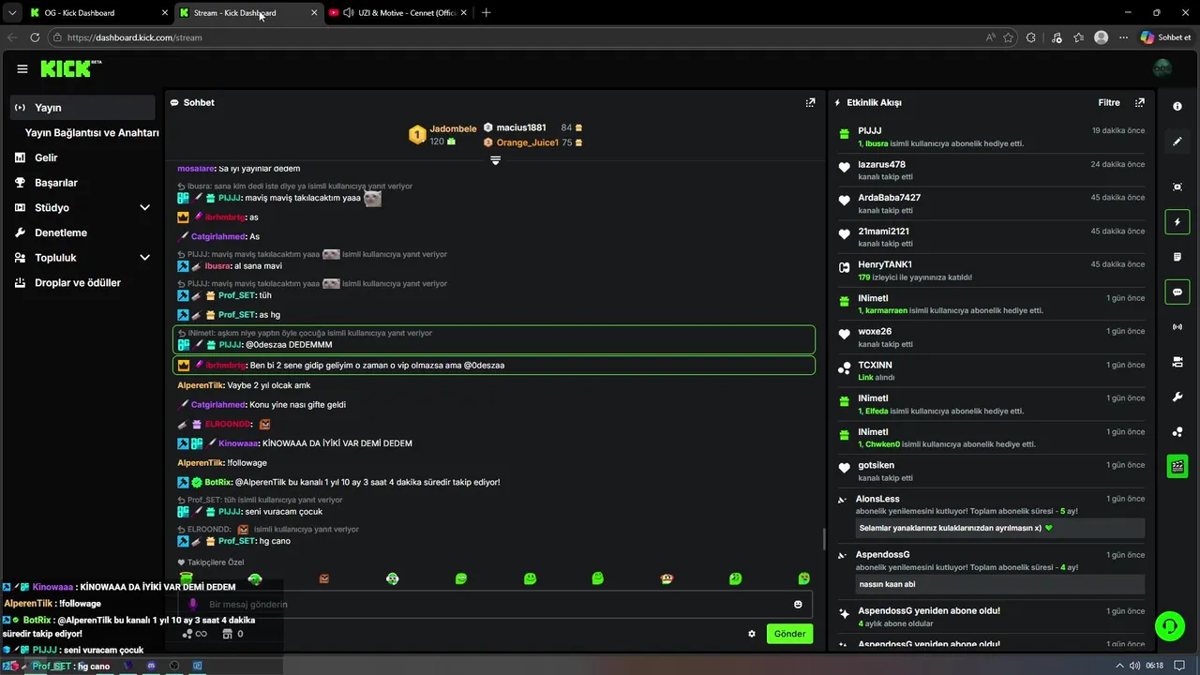Screen dimensions: 1200x675
Task: Click macius1881 in gift leaderboard
Action: [521, 127]
